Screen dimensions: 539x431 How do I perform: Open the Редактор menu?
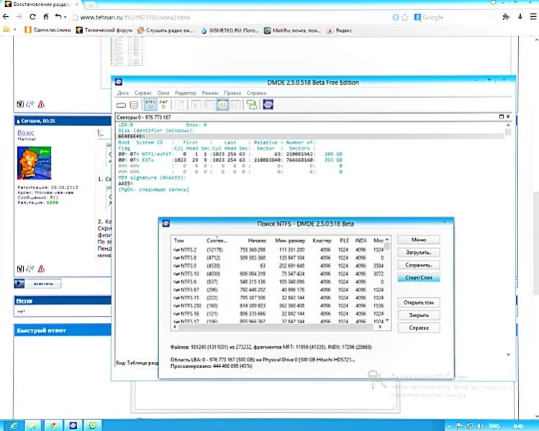(x=186, y=93)
